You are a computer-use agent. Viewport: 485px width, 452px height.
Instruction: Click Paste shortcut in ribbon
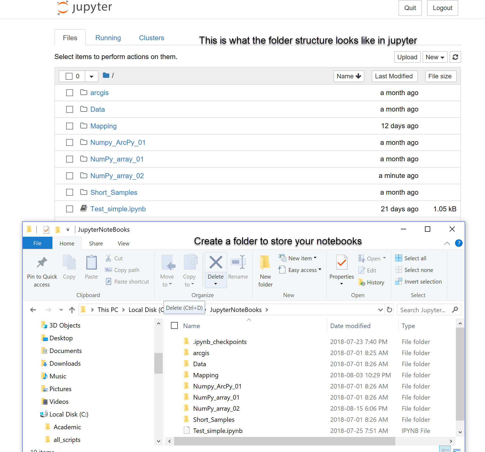tap(127, 281)
